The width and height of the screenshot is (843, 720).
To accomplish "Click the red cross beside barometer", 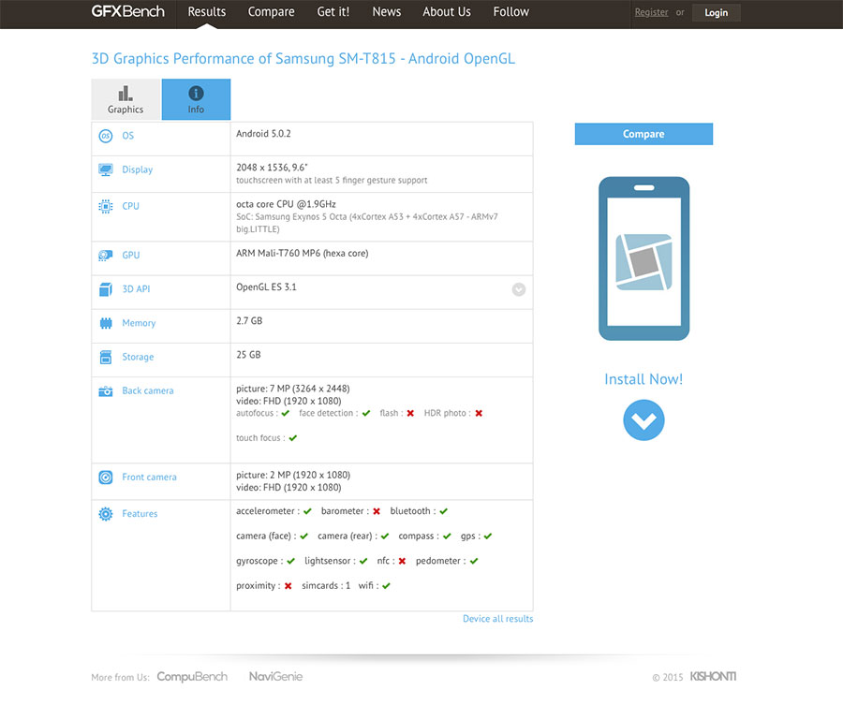I will pos(377,511).
